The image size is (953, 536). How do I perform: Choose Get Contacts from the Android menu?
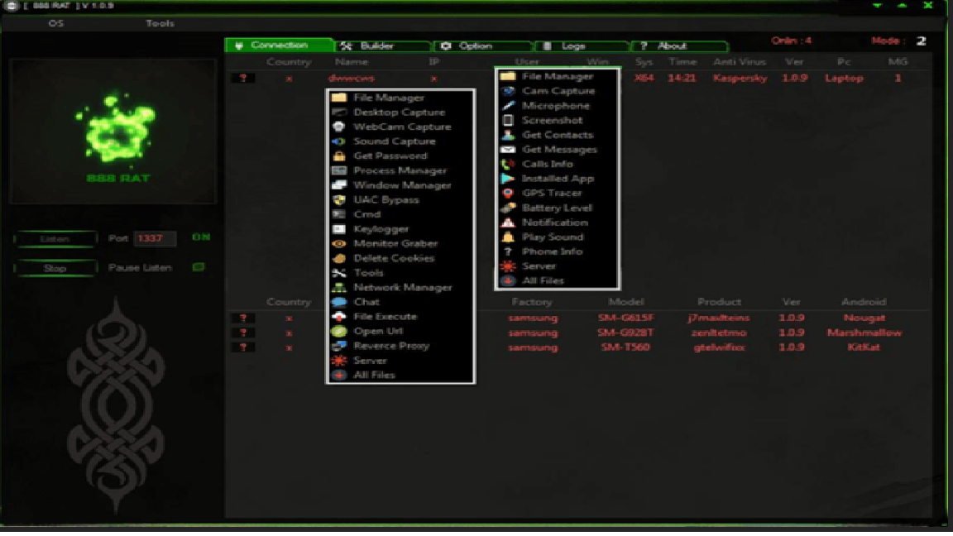(x=557, y=135)
